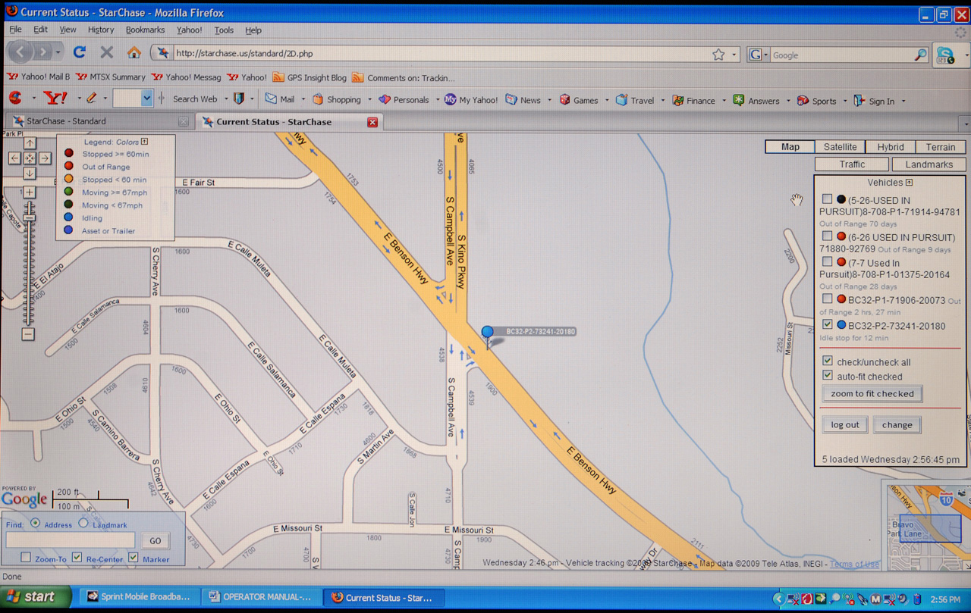Pan the map up using the arrow icon

[x=29, y=142]
